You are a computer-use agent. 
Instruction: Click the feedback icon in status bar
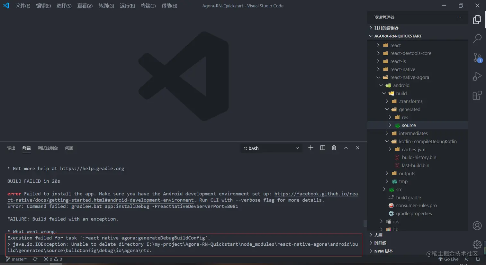[467, 259]
